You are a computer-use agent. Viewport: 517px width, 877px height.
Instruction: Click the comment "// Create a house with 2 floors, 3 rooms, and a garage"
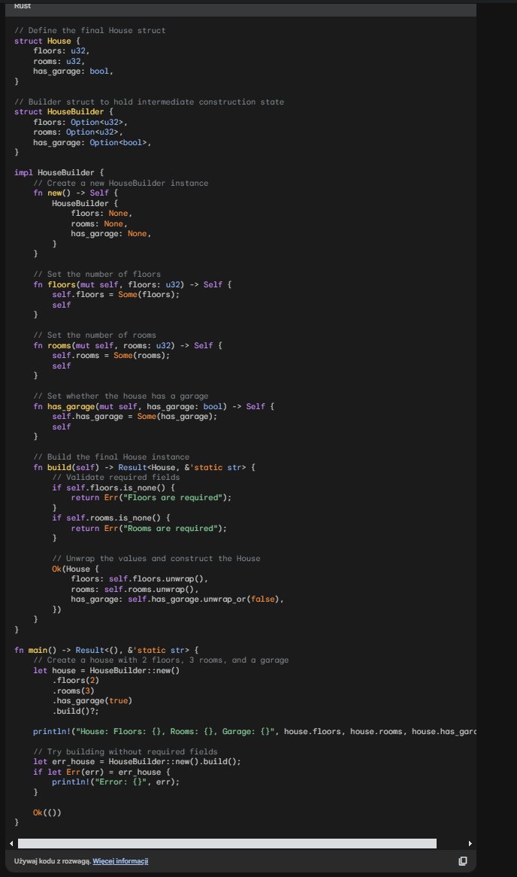click(161, 660)
